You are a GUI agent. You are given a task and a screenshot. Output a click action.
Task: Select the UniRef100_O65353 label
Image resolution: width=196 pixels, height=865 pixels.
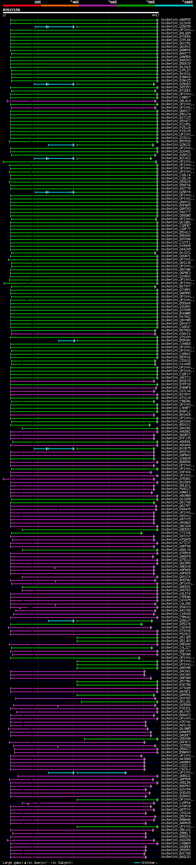(176, 87)
